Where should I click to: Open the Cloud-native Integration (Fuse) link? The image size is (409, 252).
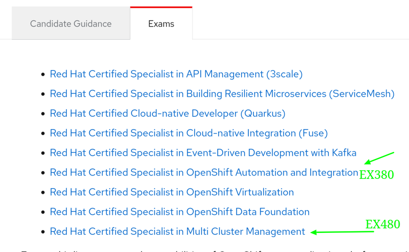tap(189, 133)
